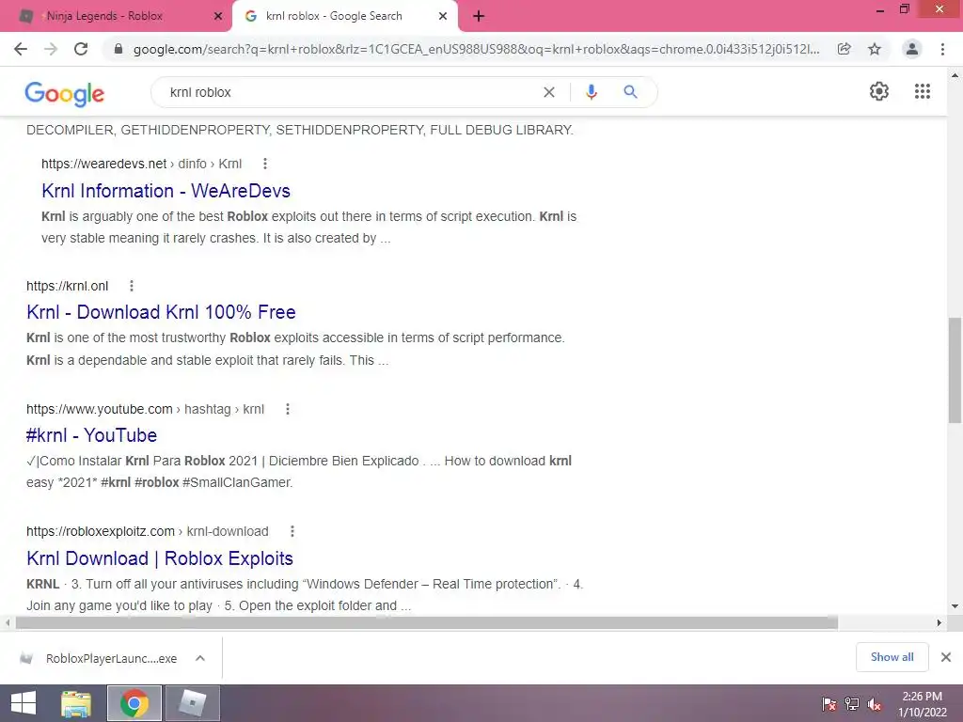Click the horizontal scrollbar thumb
The height and width of the screenshot is (722, 963).
pos(427,623)
